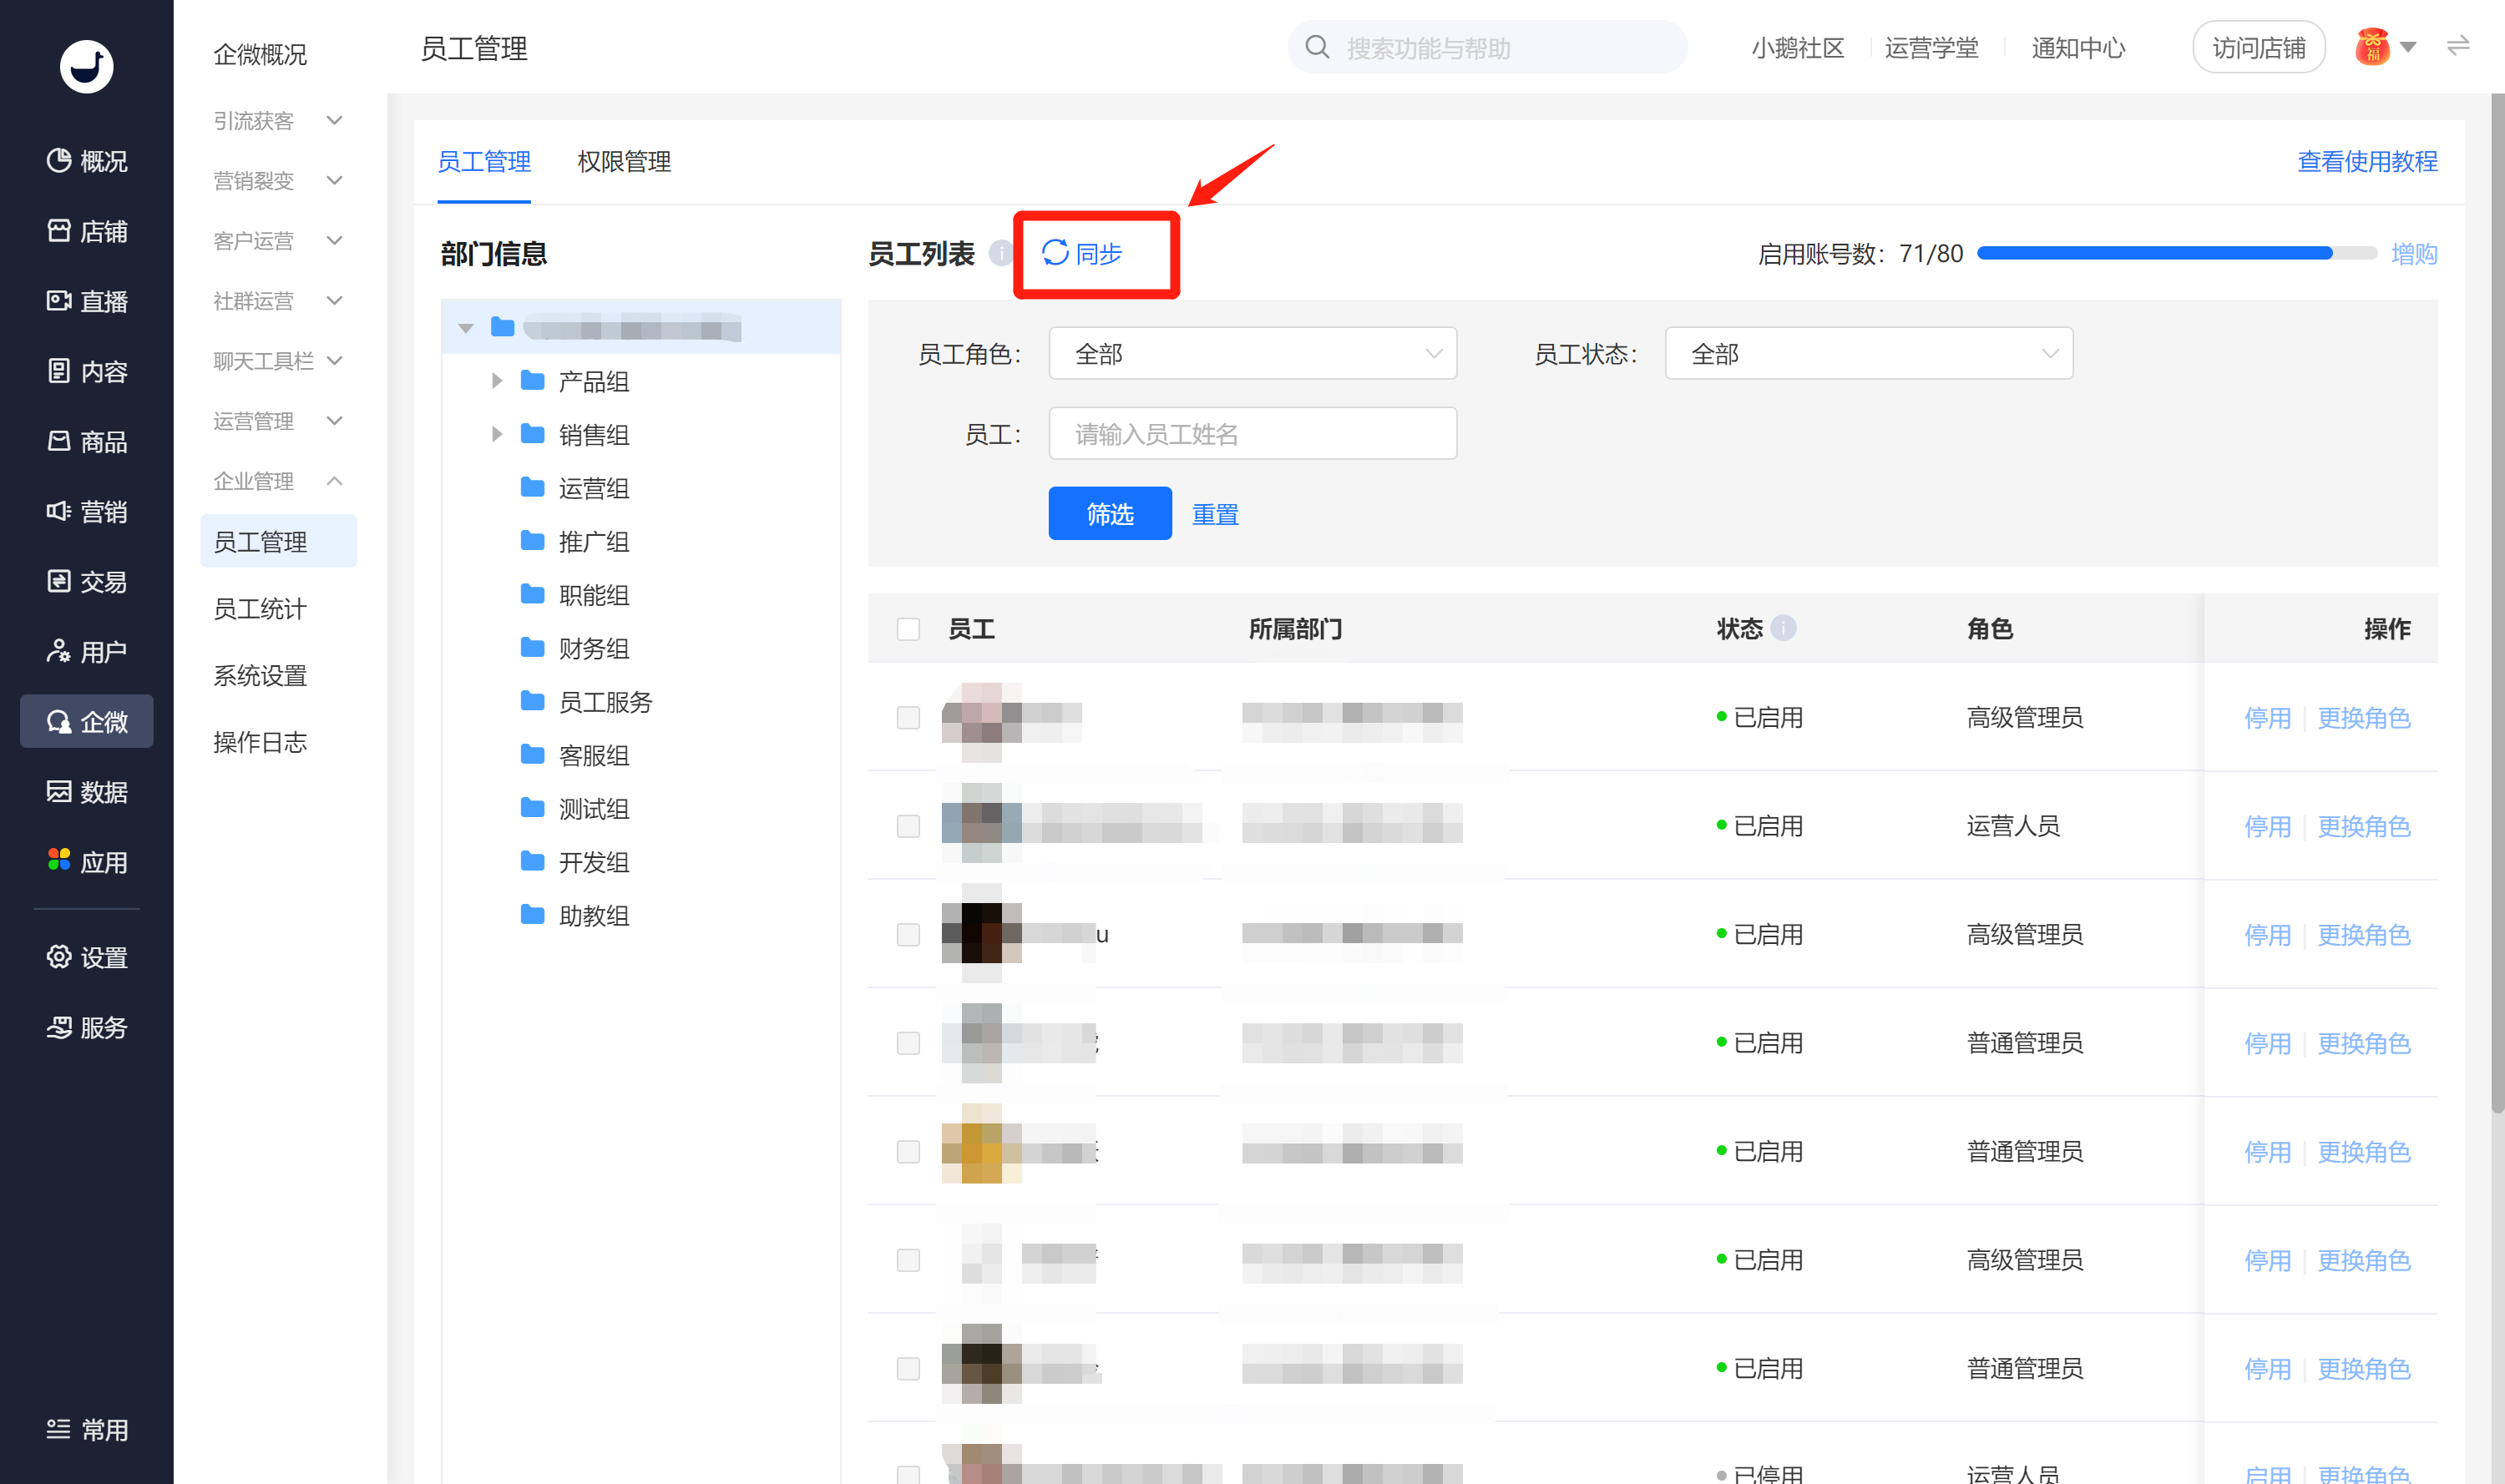
Task: Collapse the 企业管理 menu section
Action: click(x=278, y=481)
